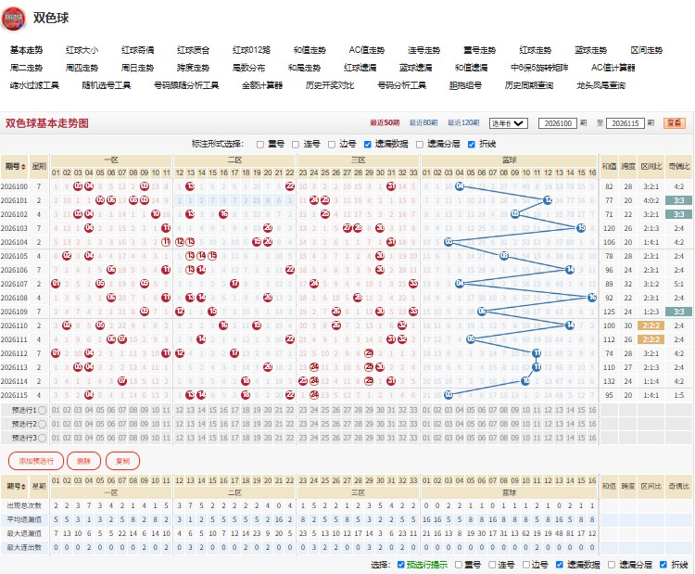Click red ball 33 in row 2026109

[x=413, y=312]
